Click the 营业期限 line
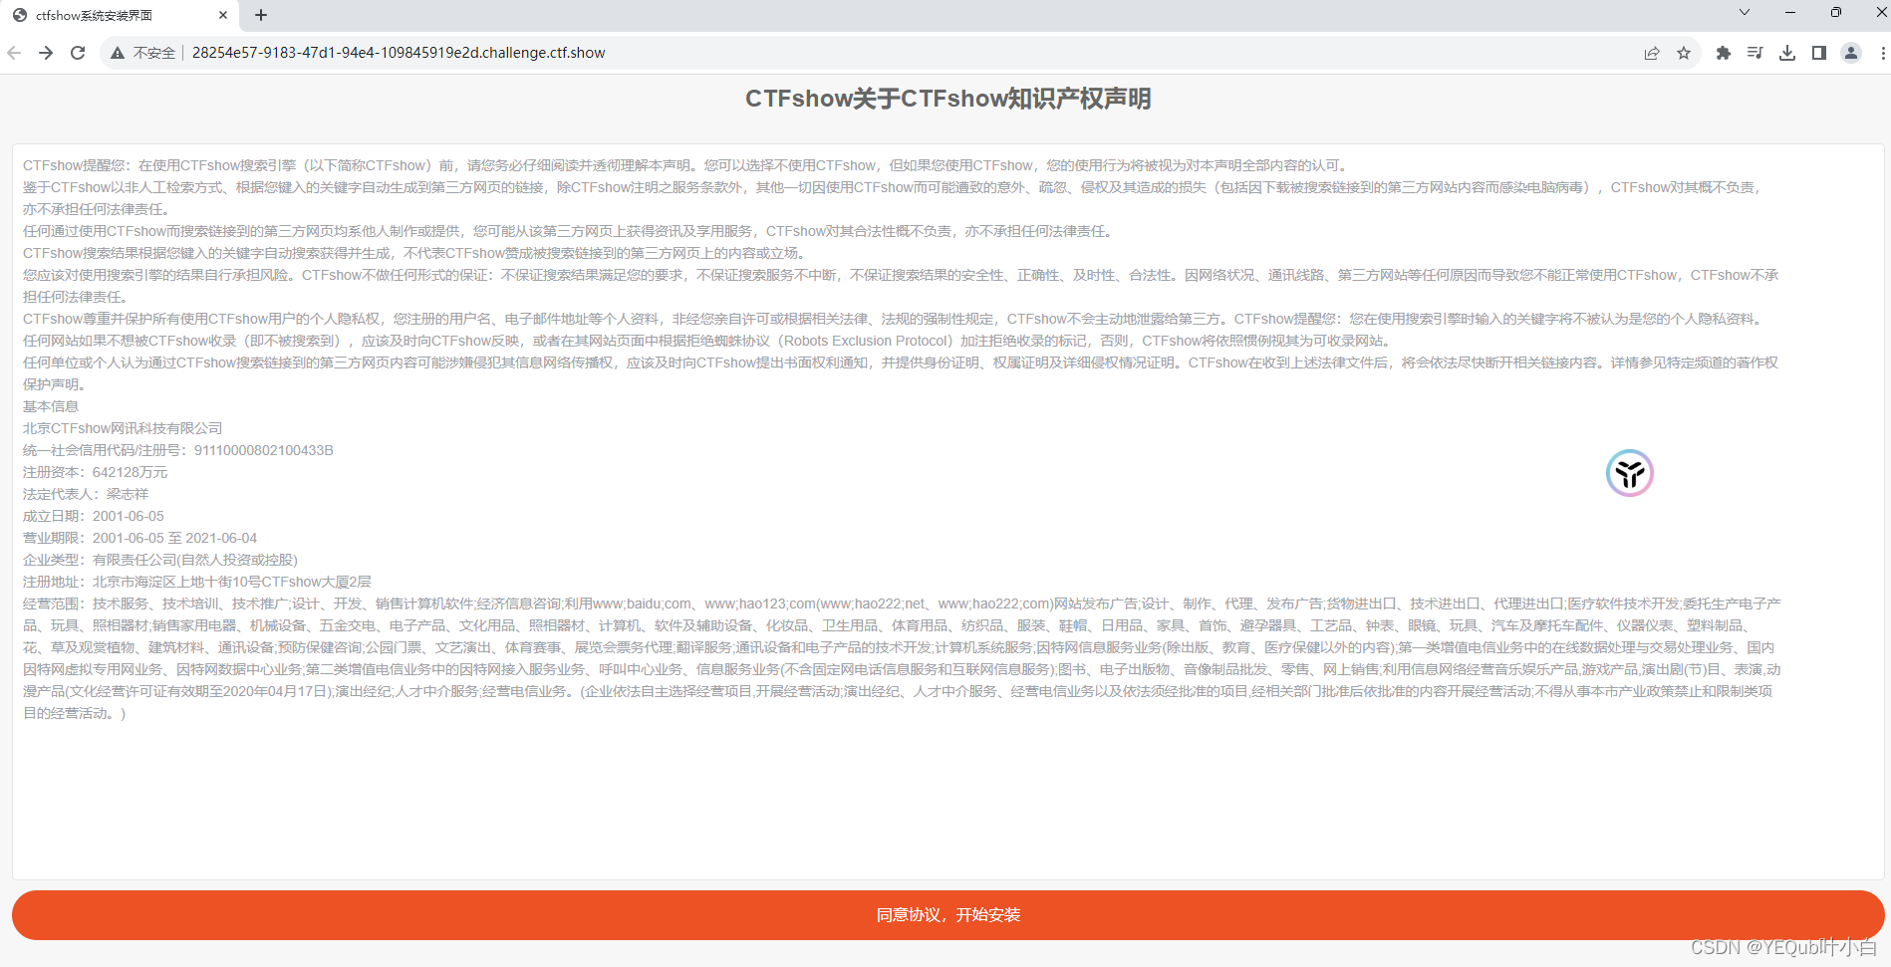This screenshot has width=1891, height=967. 140,538
